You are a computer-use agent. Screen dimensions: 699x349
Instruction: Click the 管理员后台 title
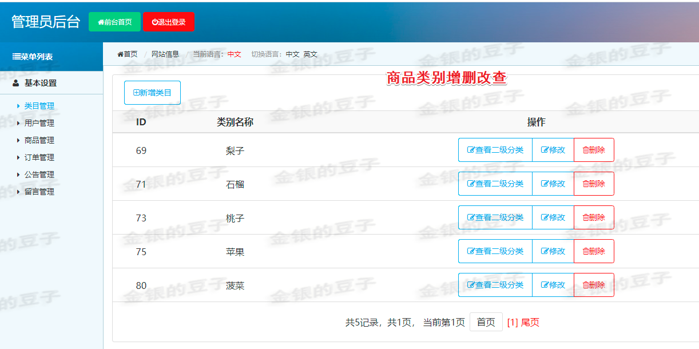pyautogui.click(x=46, y=22)
